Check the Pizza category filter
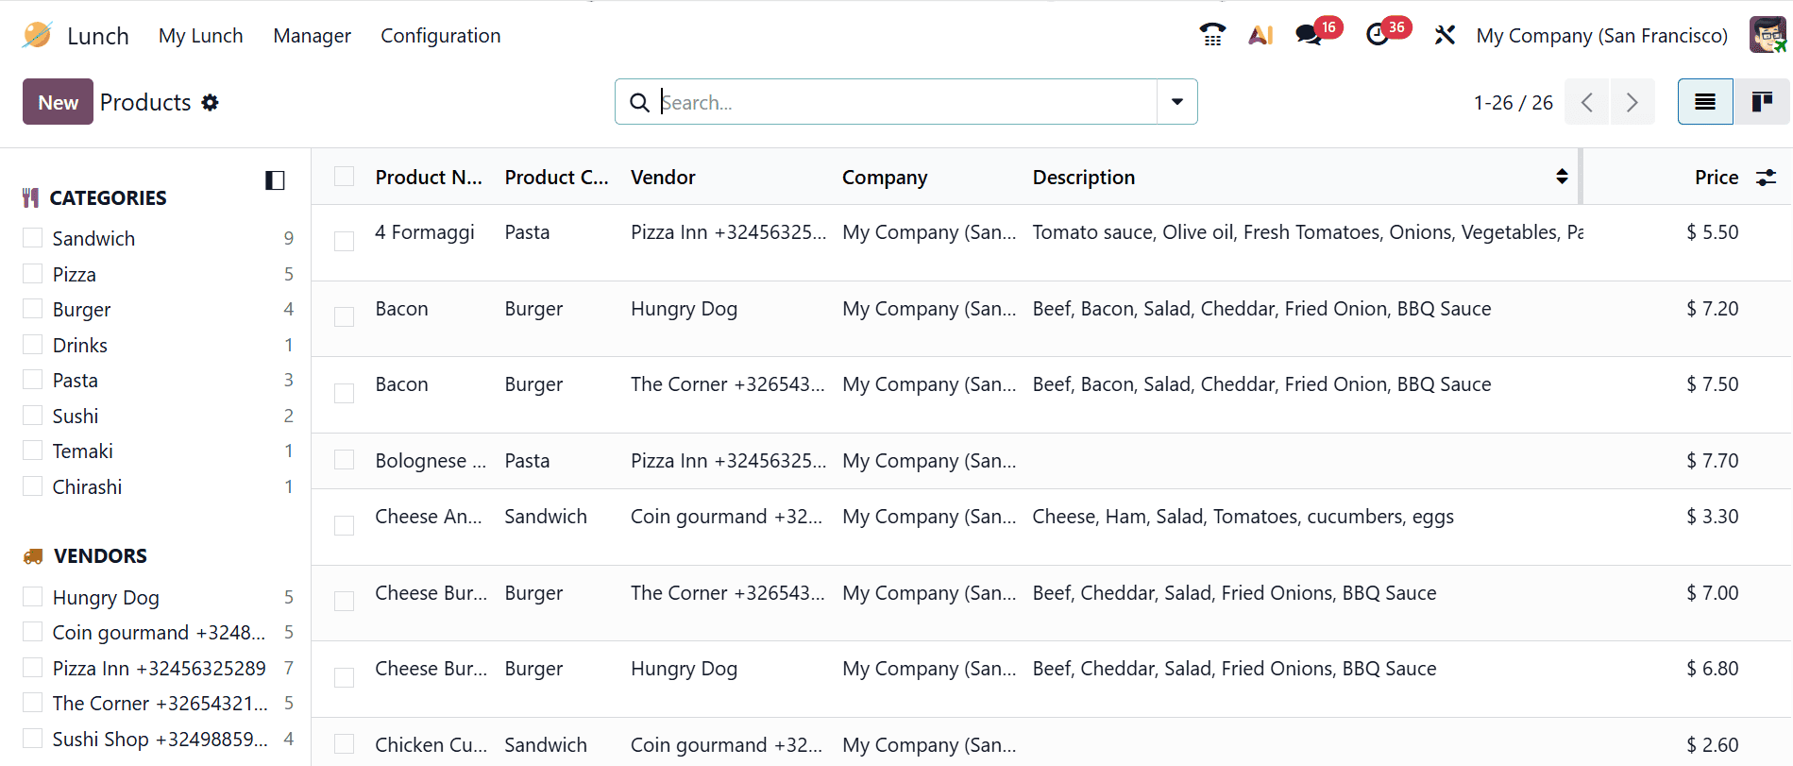The width and height of the screenshot is (1793, 766). click(x=33, y=274)
